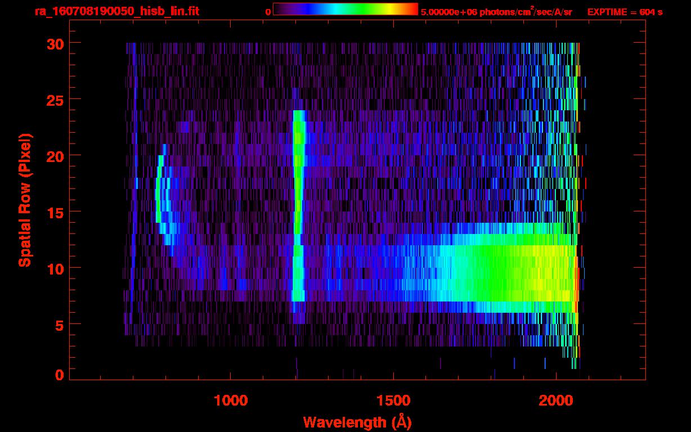Click the red end of the color bar

pos(412,9)
